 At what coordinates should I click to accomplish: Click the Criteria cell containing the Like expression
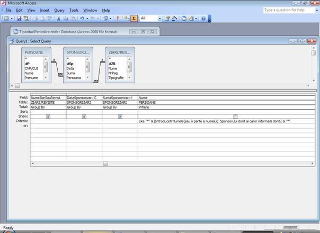215,121
